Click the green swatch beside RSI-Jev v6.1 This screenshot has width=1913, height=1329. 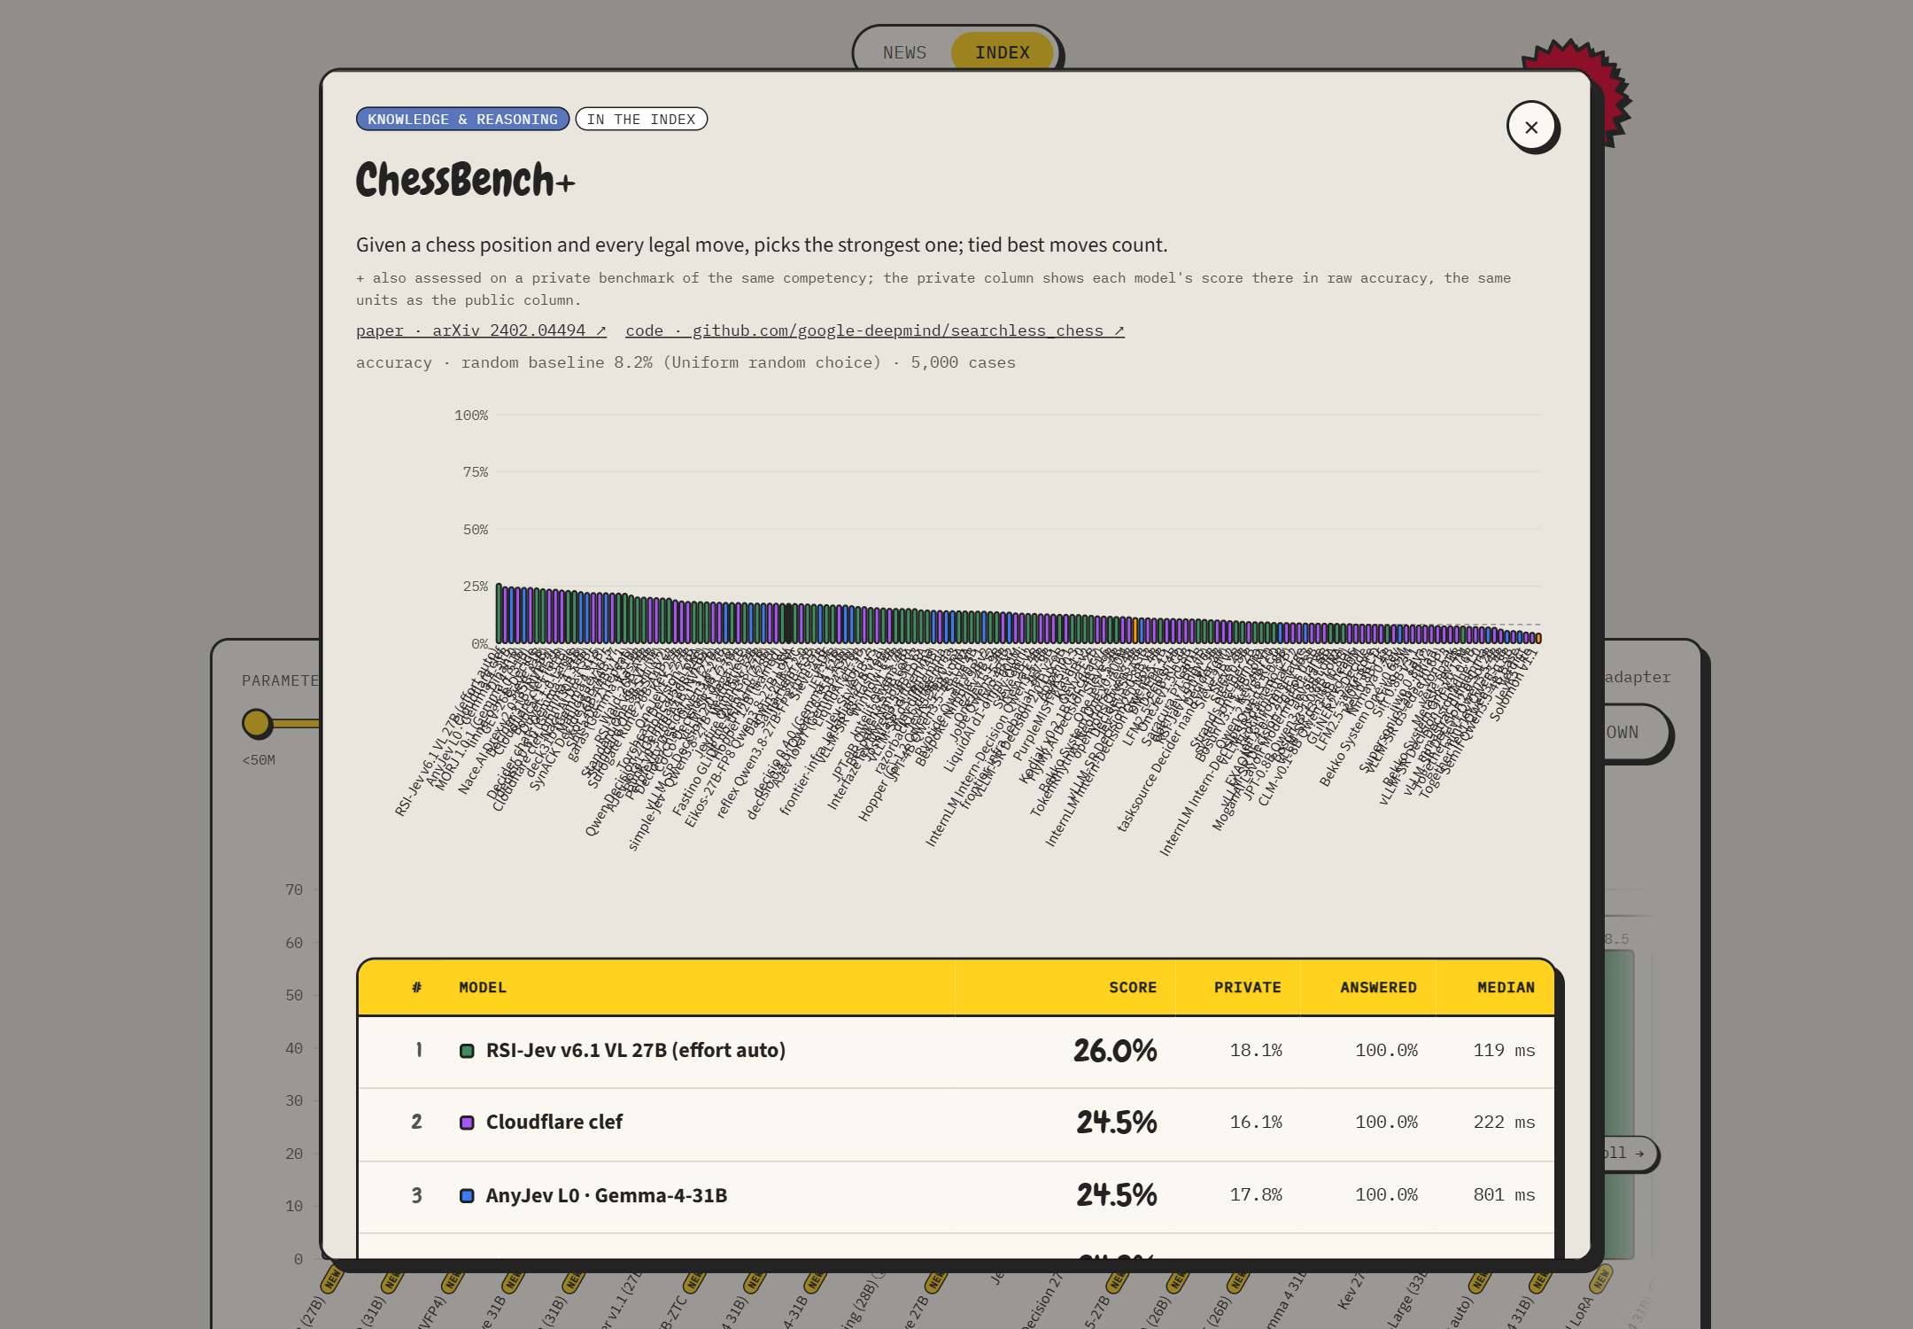coord(467,1051)
